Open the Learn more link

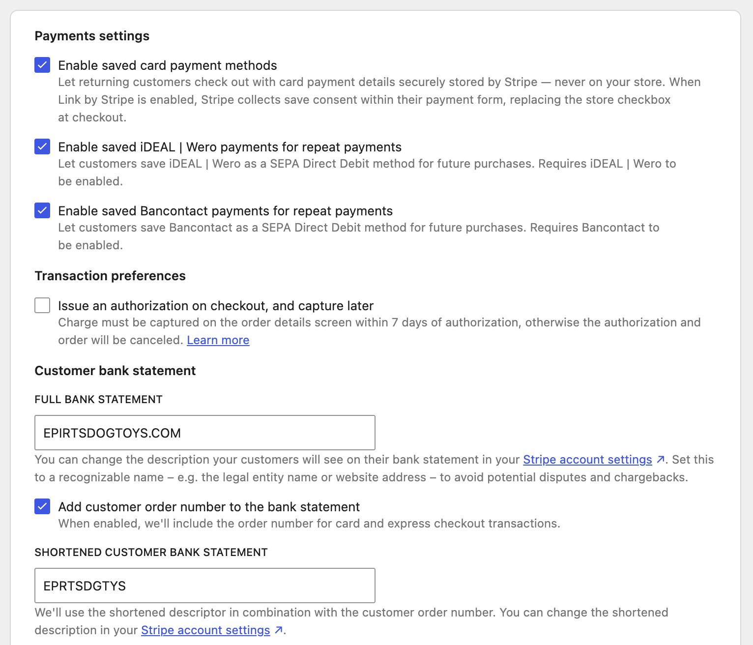point(218,340)
